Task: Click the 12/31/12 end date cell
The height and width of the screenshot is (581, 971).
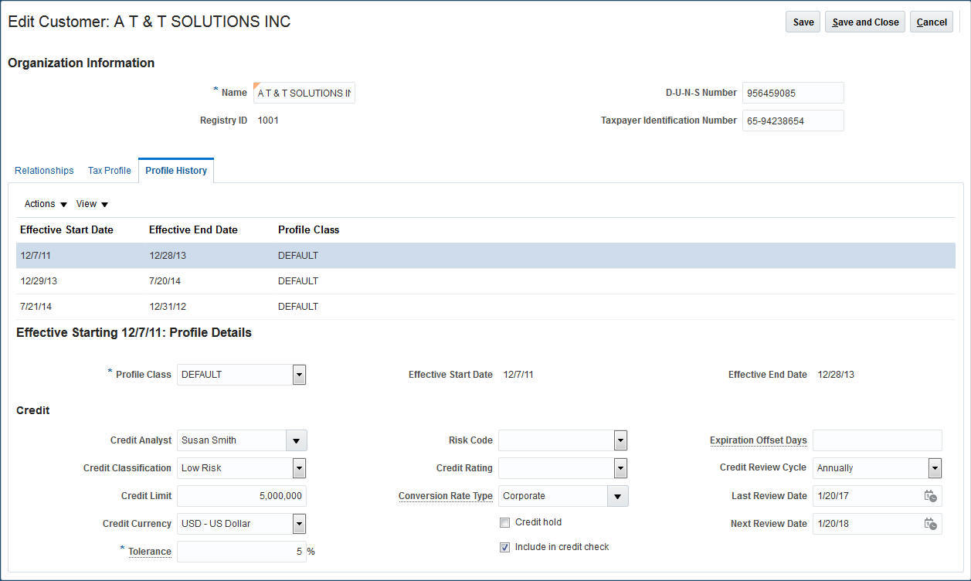Action: pyautogui.click(x=168, y=307)
